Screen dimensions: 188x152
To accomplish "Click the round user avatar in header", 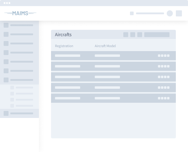I will coord(170,13).
